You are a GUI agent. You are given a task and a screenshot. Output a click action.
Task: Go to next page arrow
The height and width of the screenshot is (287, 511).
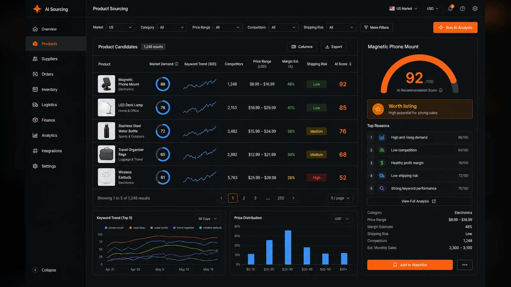pos(293,198)
